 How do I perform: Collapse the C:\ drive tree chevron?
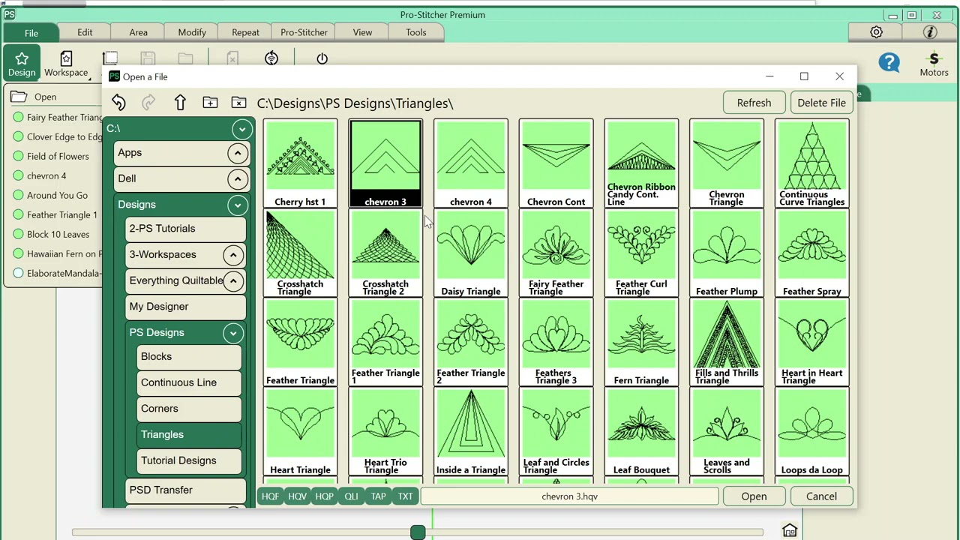click(x=241, y=129)
